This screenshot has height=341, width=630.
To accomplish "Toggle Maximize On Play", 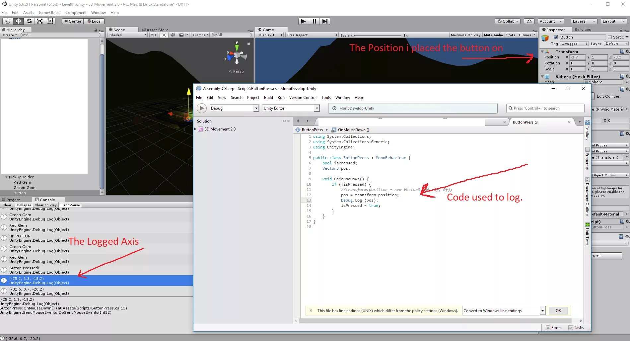I will tap(465, 35).
